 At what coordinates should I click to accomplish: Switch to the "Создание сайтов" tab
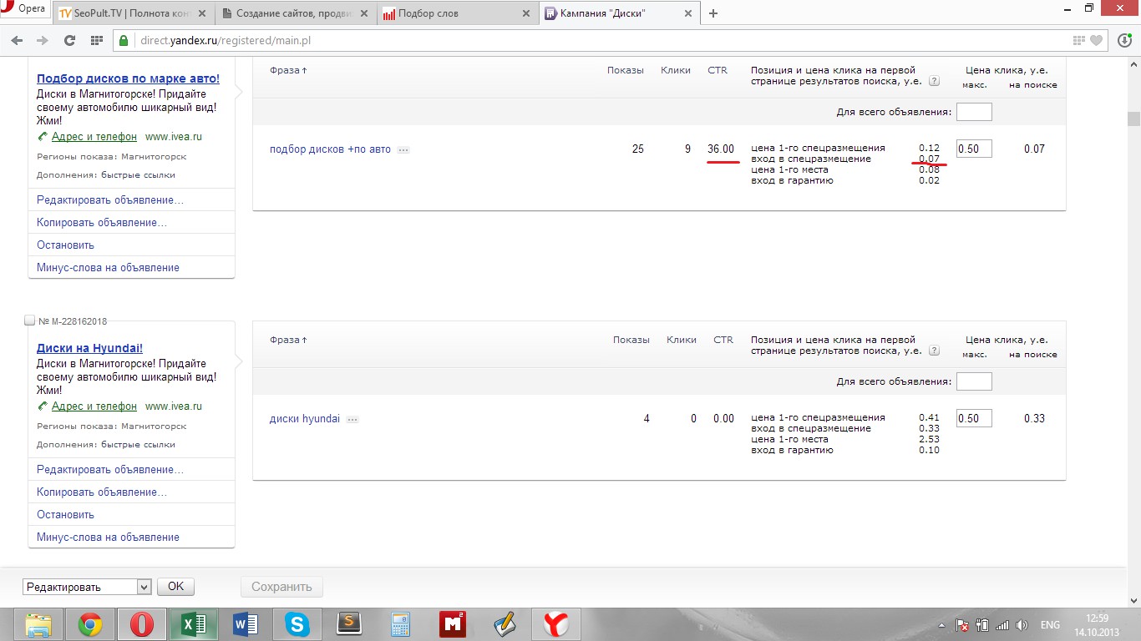(295, 13)
